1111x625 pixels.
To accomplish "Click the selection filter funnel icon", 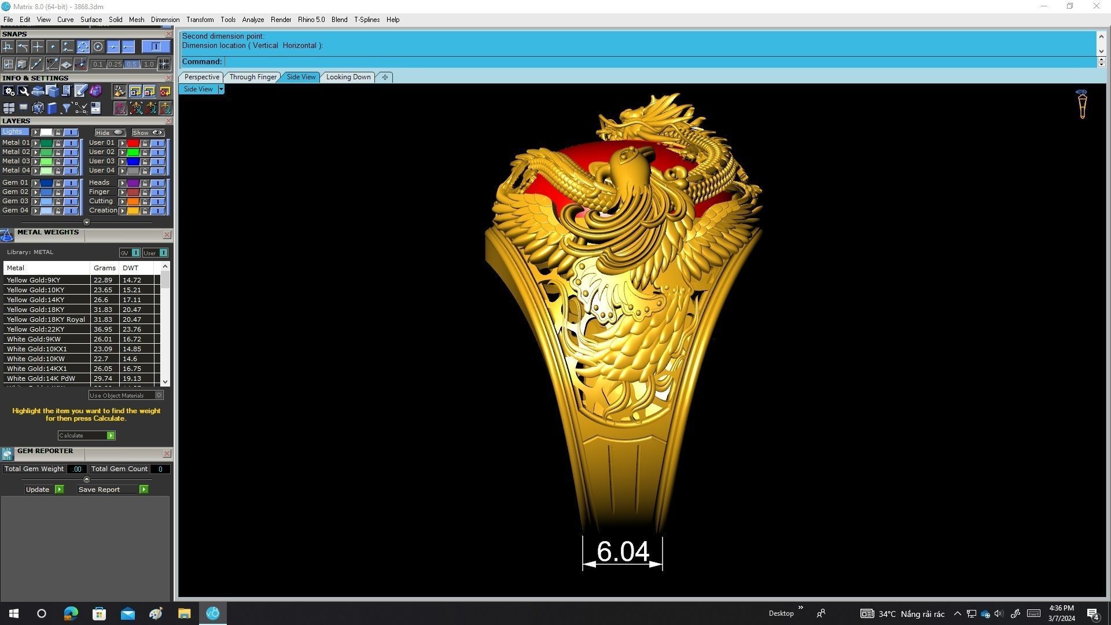I will coord(67,108).
